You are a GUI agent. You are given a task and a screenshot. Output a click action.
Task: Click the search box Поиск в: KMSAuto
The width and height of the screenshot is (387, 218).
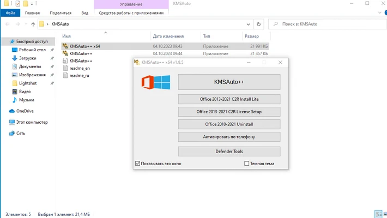[327, 24]
